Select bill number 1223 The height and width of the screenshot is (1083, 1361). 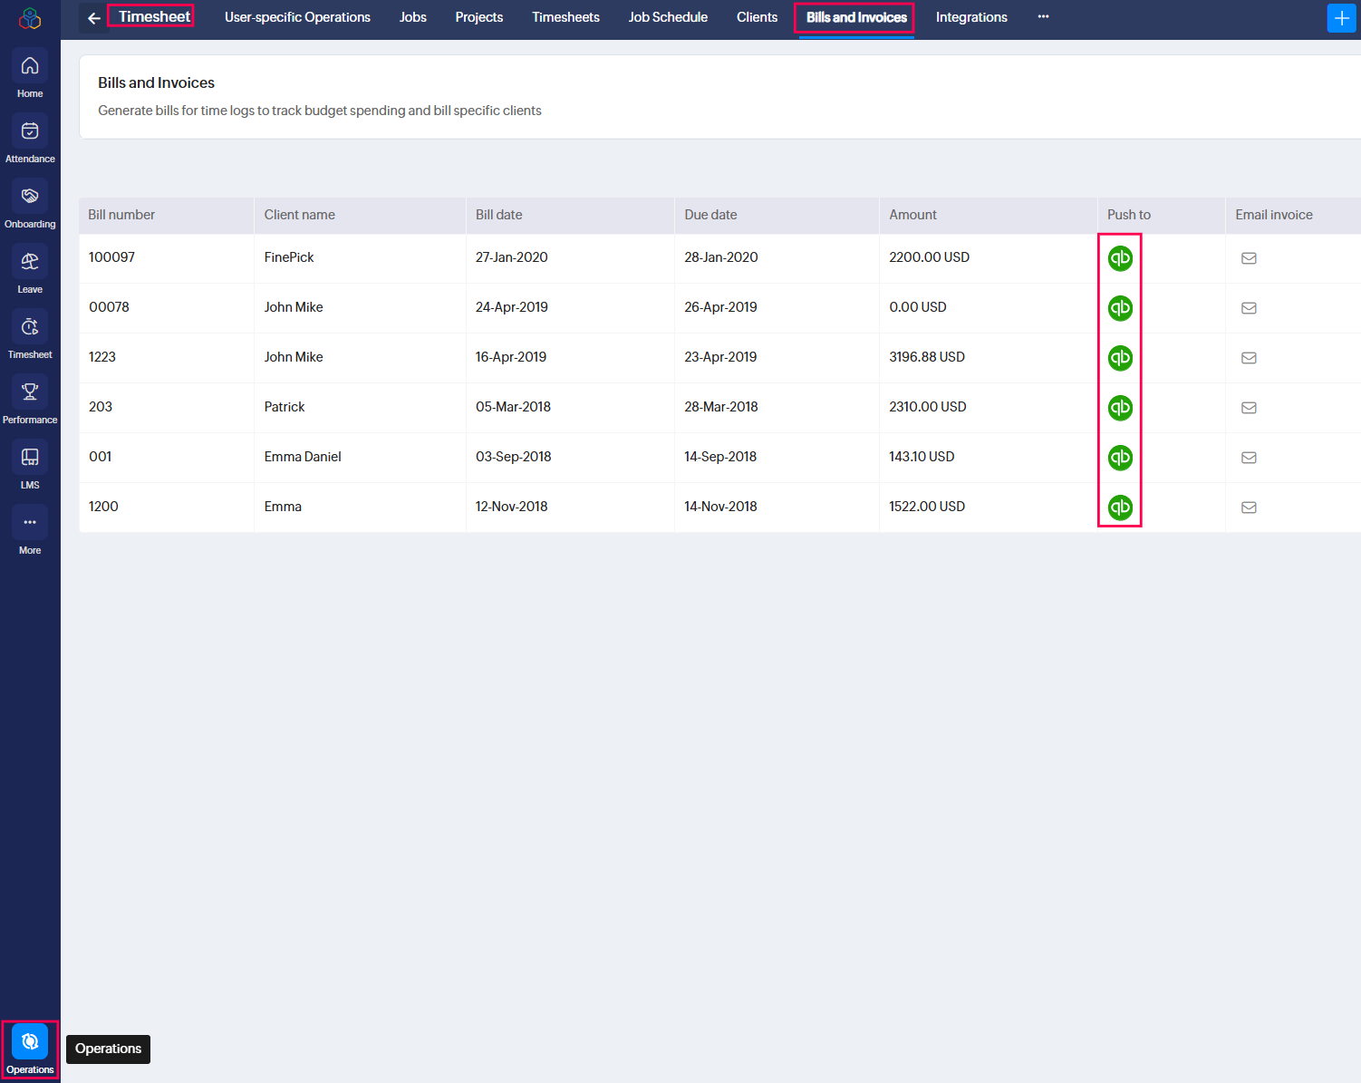102,357
